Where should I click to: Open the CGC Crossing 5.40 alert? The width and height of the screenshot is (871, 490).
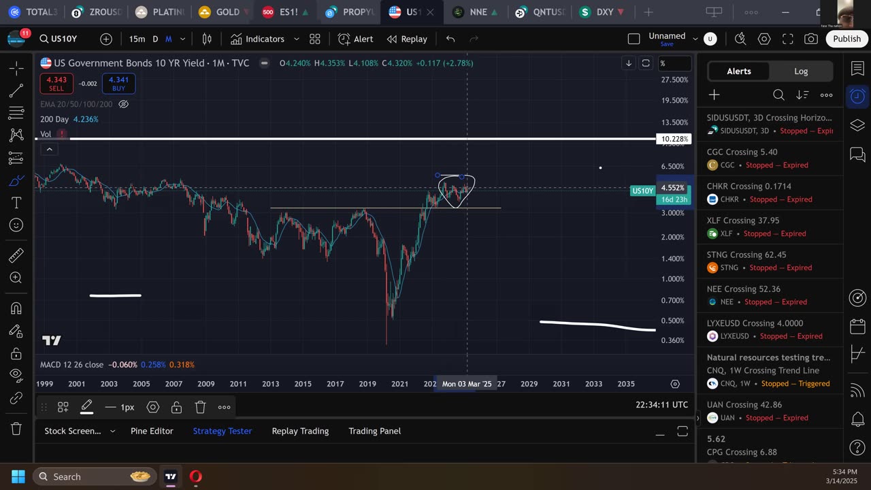click(770, 159)
